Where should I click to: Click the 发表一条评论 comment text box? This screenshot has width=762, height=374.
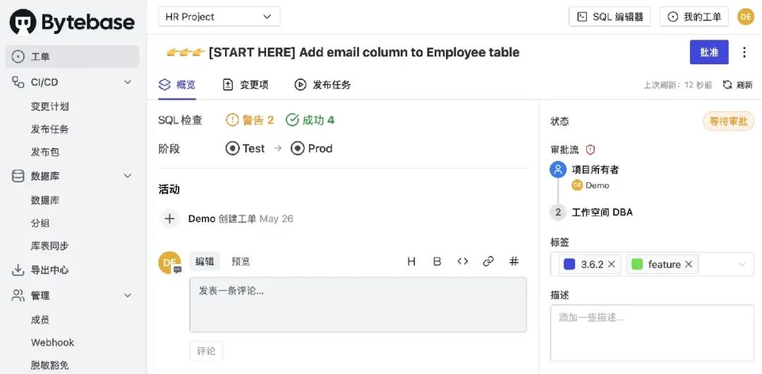point(358,304)
